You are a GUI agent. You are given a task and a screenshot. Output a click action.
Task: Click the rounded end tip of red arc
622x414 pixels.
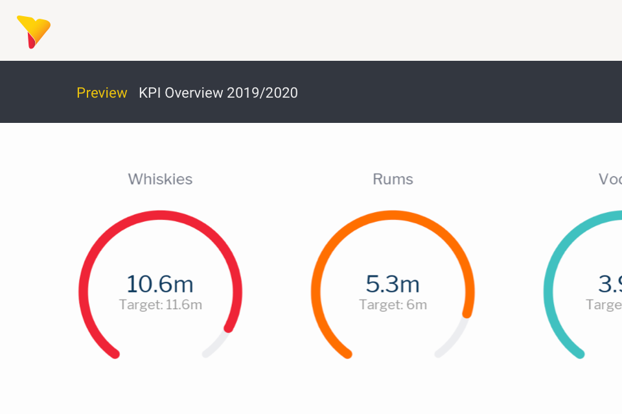pos(229,327)
